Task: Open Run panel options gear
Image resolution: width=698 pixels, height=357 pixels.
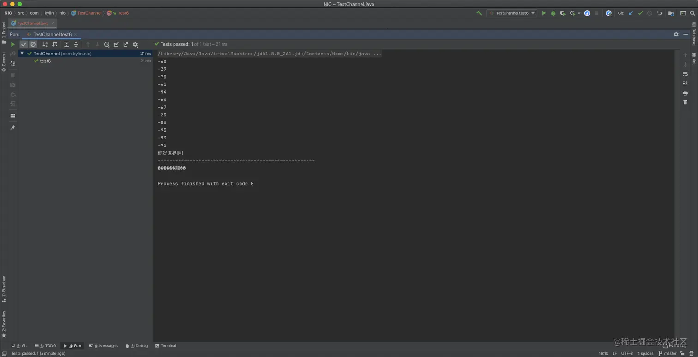Action: click(676, 34)
